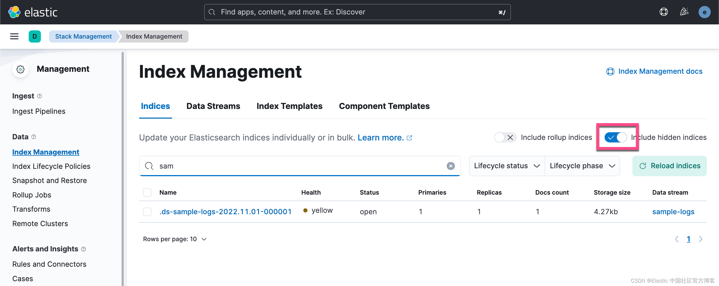Image resolution: width=719 pixels, height=286 pixels.
Task: Open the user avatar 'e' menu
Action: click(x=705, y=12)
